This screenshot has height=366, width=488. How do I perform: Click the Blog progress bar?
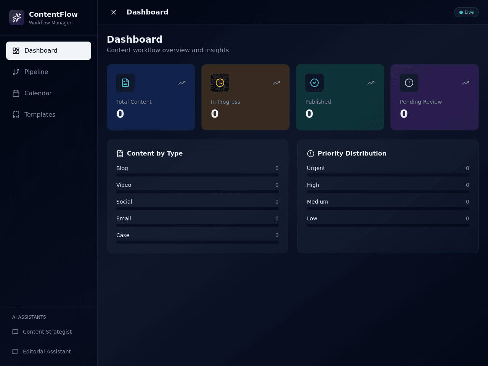point(197,175)
